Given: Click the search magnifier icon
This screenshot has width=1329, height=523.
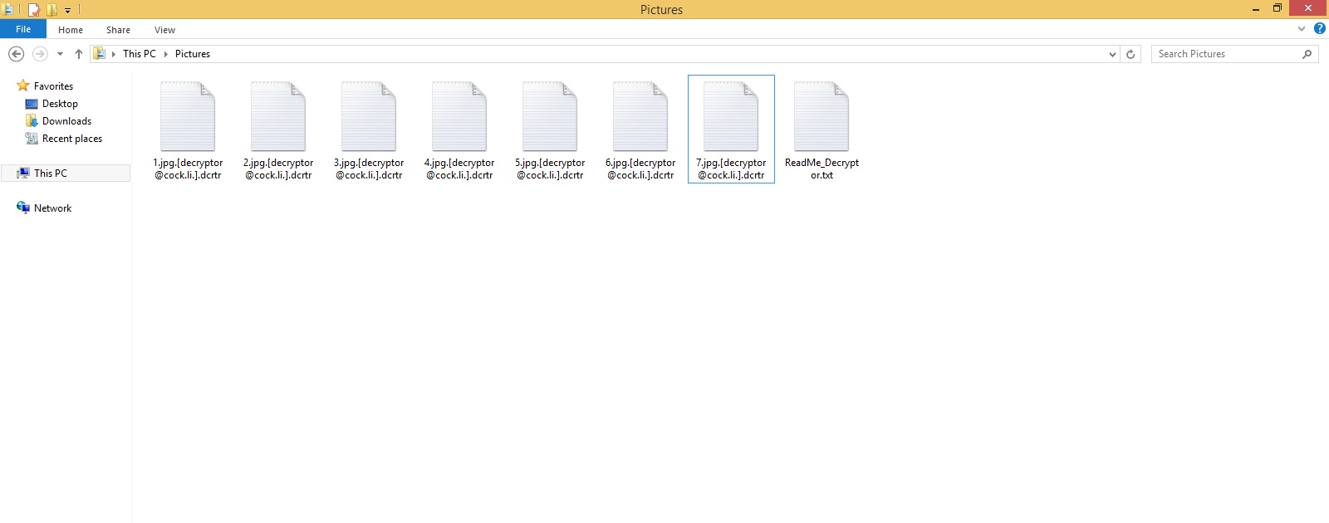Looking at the screenshot, I should coord(1307,54).
